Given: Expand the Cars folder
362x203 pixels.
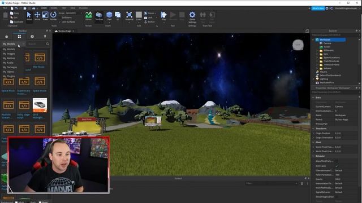Looking at the screenshot, I should tap(317, 54).
